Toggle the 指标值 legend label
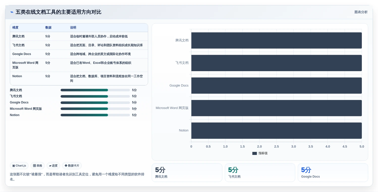Image resolution: width=378 pixels, height=192 pixels. [x=263, y=153]
